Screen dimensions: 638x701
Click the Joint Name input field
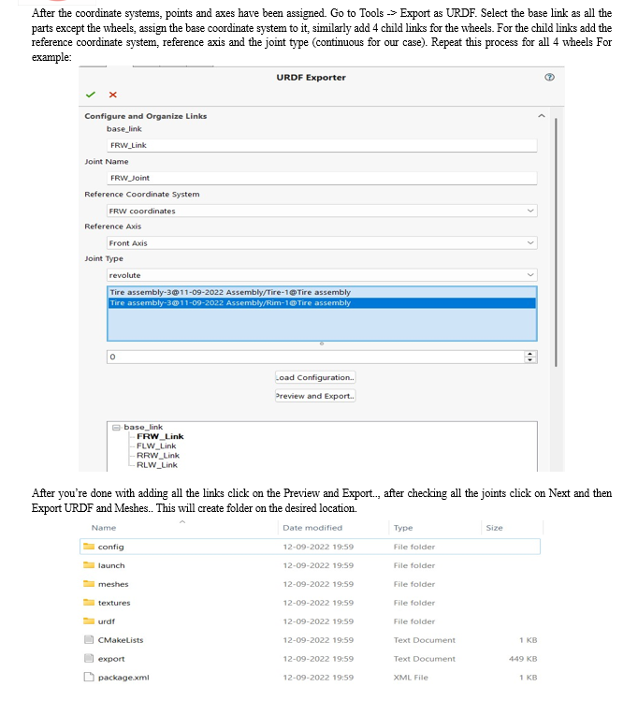click(x=321, y=178)
